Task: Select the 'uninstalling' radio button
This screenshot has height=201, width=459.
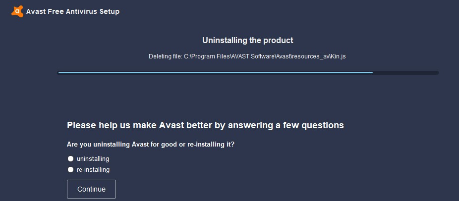Action: click(x=70, y=159)
